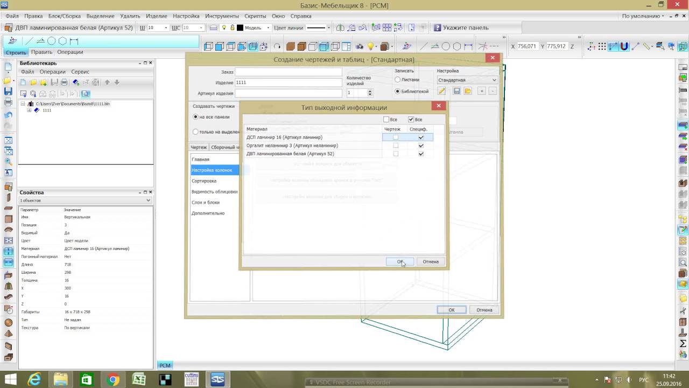The height and width of the screenshot is (388, 689).
Task: Click the light bulb rendering icon
Action: pos(371,46)
